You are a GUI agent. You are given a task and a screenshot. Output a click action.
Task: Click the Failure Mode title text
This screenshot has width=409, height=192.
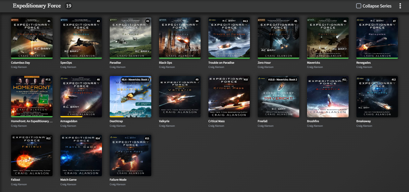click(x=118, y=180)
